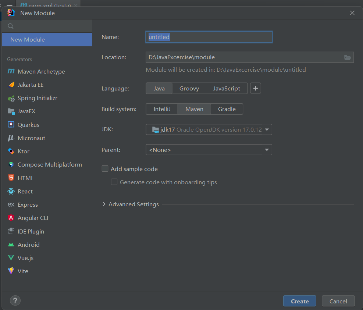Expand Advanced Settings
The height and width of the screenshot is (310, 363).
point(104,204)
